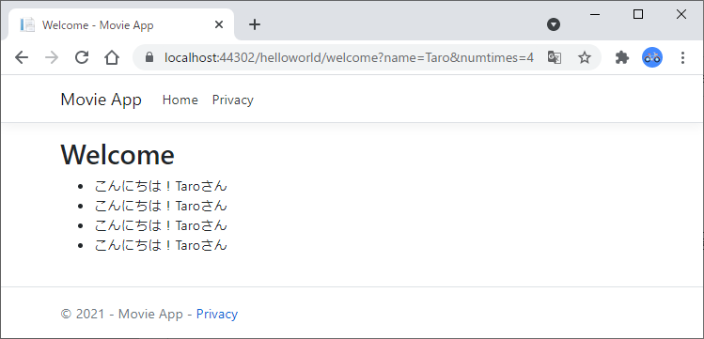Open Chrome's three-dot menu
This screenshot has width=704, height=339.
682,57
